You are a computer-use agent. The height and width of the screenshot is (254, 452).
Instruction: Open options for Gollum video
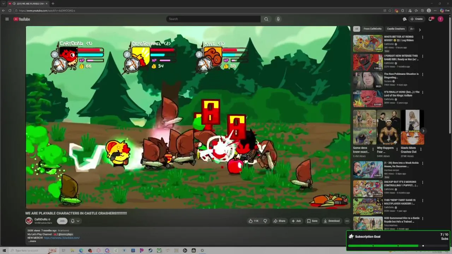point(422,92)
